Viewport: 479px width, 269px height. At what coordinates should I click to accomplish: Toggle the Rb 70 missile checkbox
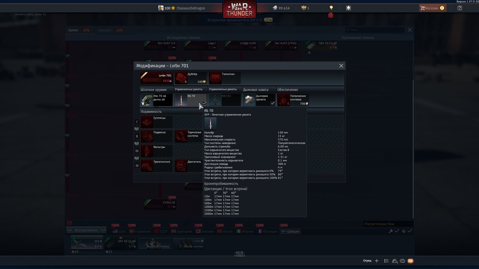204,103
